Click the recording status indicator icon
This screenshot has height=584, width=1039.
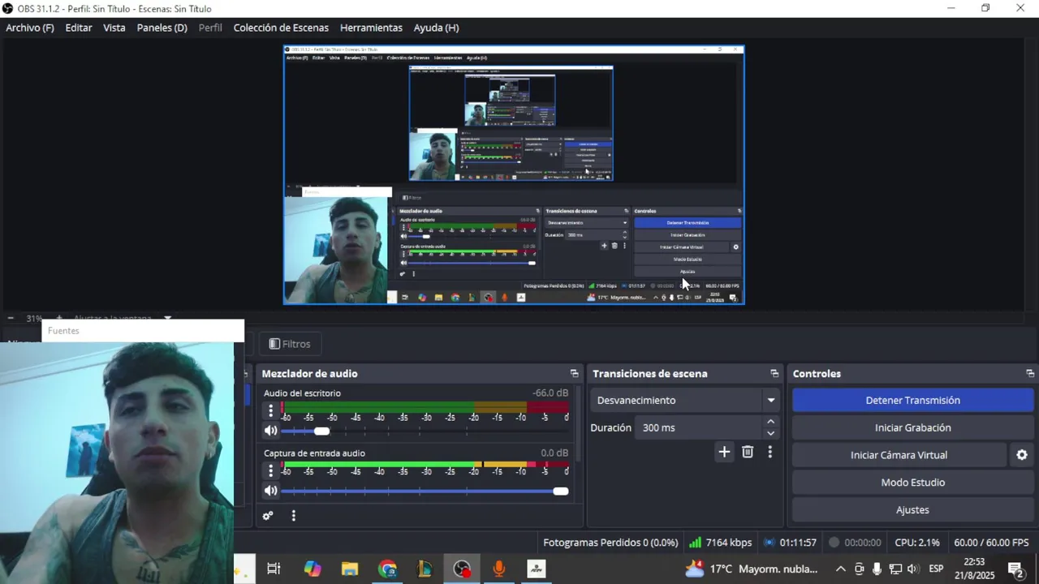click(834, 543)
